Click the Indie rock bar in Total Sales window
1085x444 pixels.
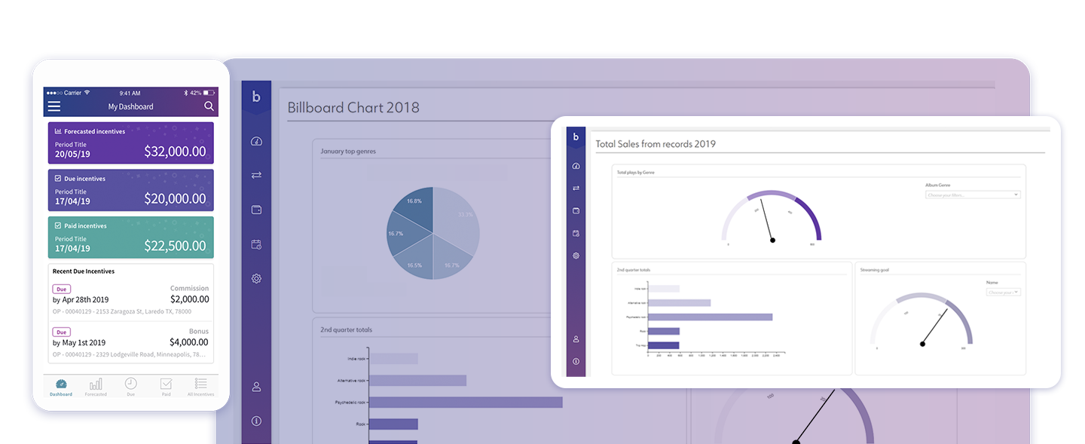(664, 289)
